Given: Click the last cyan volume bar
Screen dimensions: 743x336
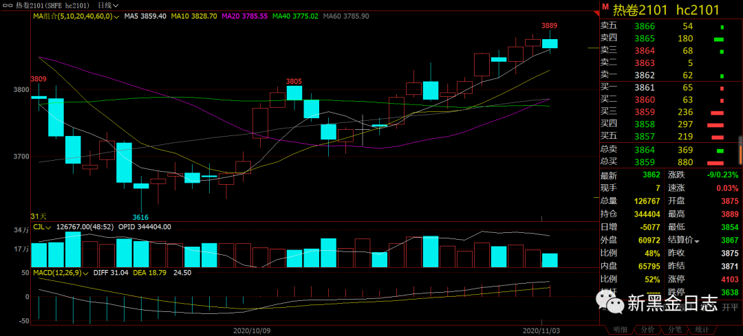Looking at the screenshot, I should [x=550, y=260].
